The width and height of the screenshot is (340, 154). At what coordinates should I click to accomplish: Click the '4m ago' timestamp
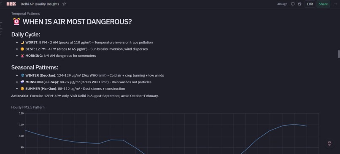click(282, 4)
